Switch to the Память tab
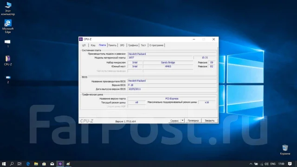The image size is (297, 167). 112,45
